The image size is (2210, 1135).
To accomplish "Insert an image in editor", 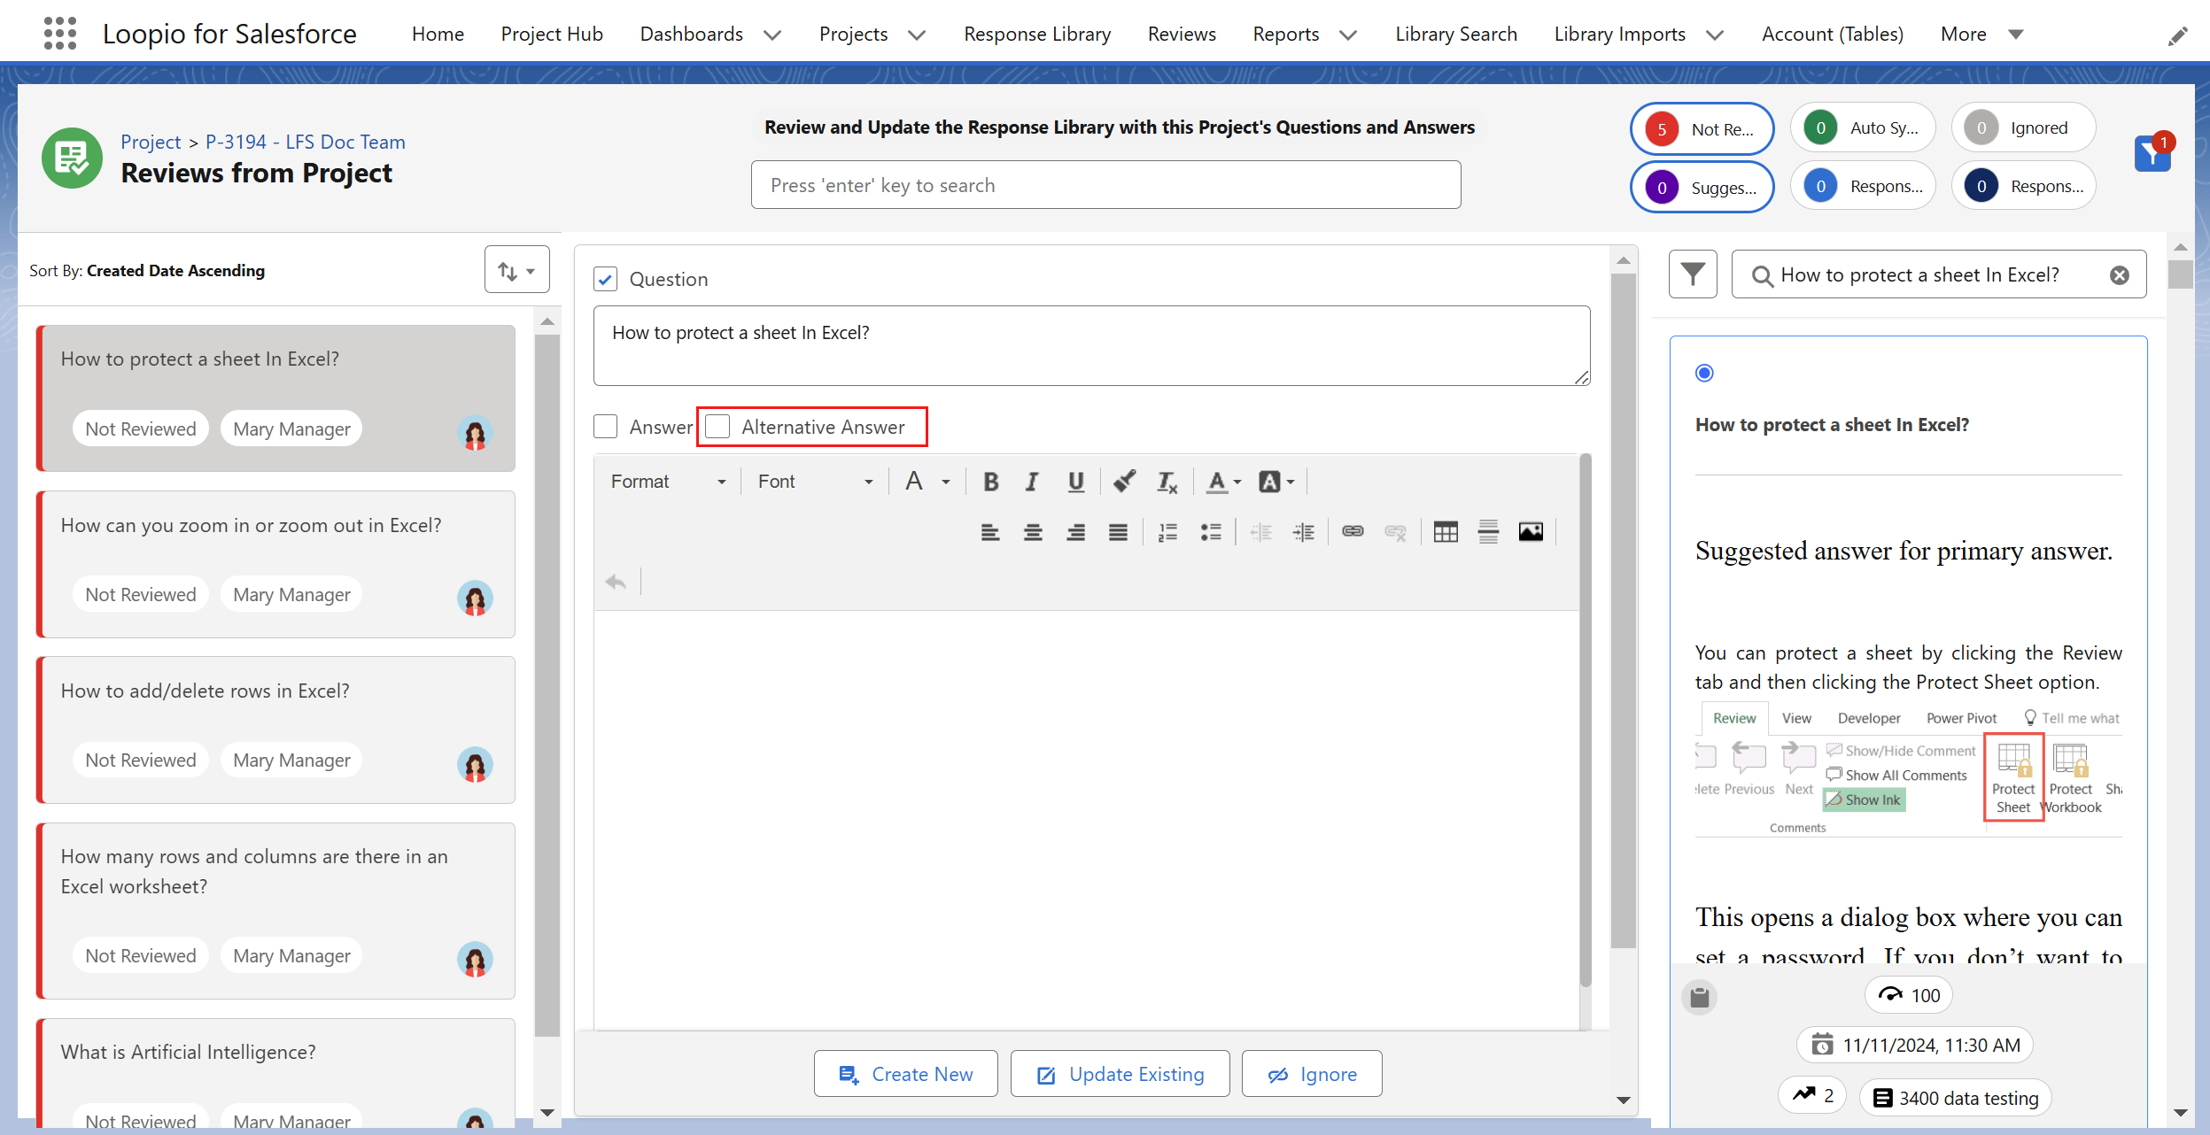I will [1531, 531].
